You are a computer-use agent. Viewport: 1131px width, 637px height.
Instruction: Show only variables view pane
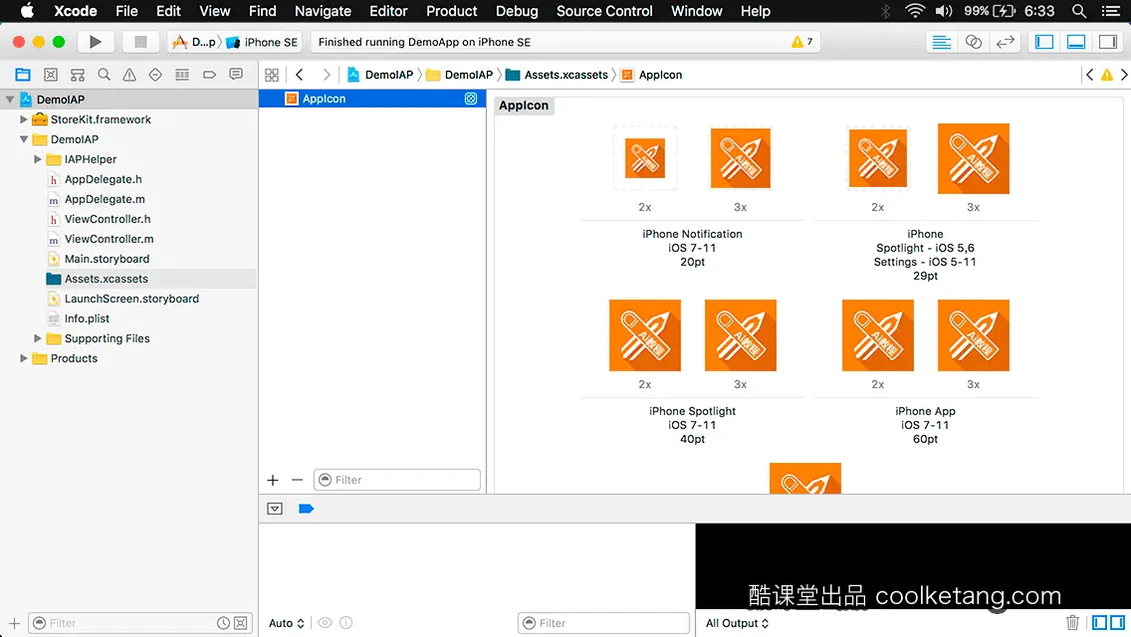tap(1099, 623)
